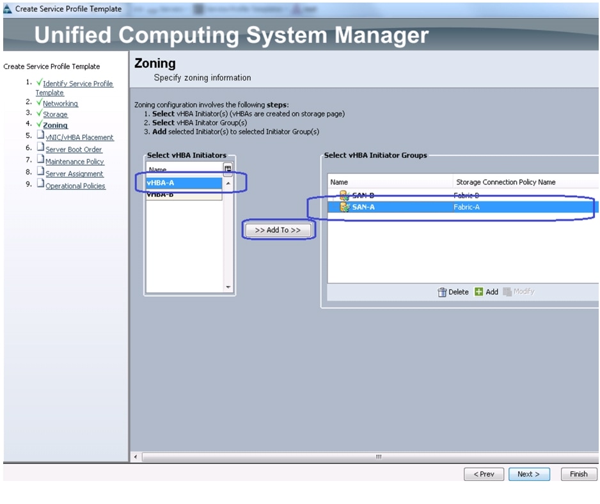This screenshot has width=600, height=504.
Task: Click initiators list scroll down arrow
Action: (228, 287)
